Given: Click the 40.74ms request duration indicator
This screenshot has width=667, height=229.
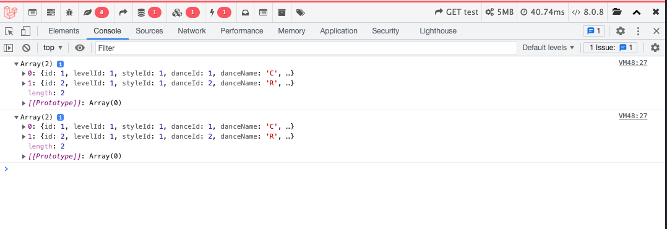Looking at the screenshot, I should (x=543, y=12).
